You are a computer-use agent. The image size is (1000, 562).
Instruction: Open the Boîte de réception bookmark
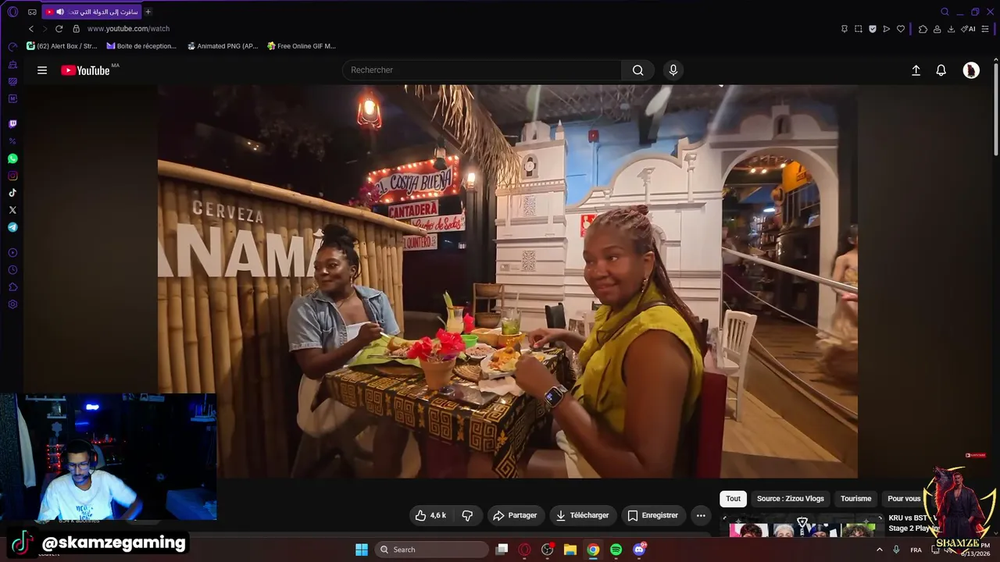(141, 46)
